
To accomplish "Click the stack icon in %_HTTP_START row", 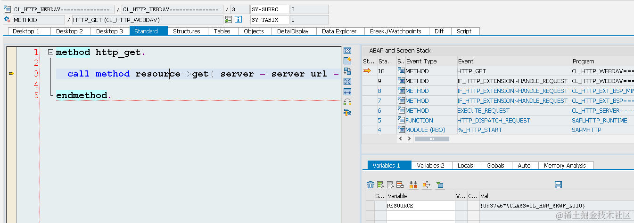I will tap(401, 130).
